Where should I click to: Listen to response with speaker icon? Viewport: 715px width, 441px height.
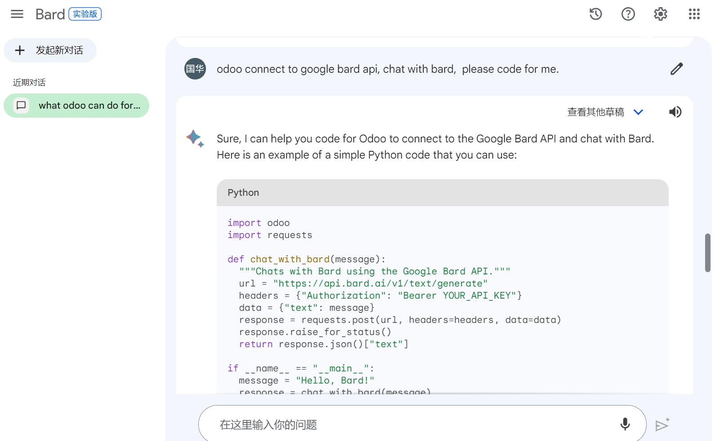(x=675, y=112)
